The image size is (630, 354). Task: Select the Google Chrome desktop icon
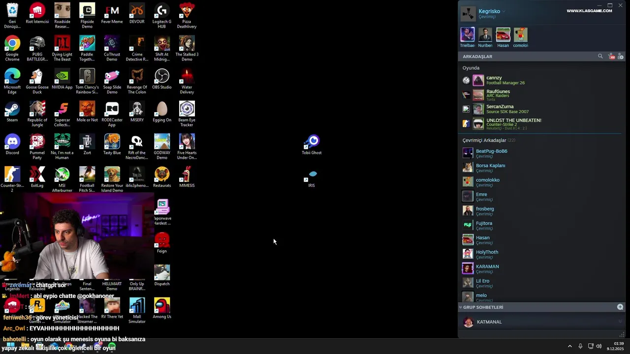pos(12,49)
